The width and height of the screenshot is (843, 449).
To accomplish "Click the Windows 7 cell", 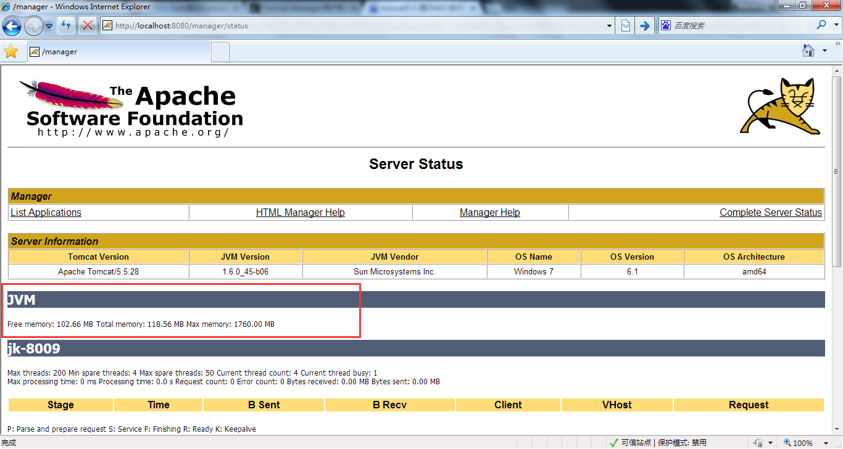I will pyautogui.click(x=534, y=271).
